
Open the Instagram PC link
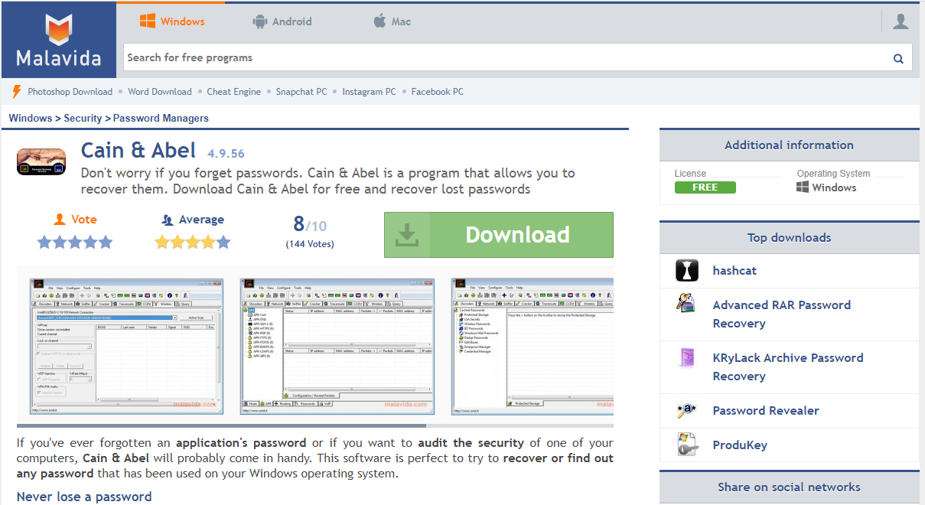tap(370, 92)
